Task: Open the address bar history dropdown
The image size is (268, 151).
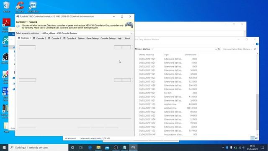Action: 216,49
